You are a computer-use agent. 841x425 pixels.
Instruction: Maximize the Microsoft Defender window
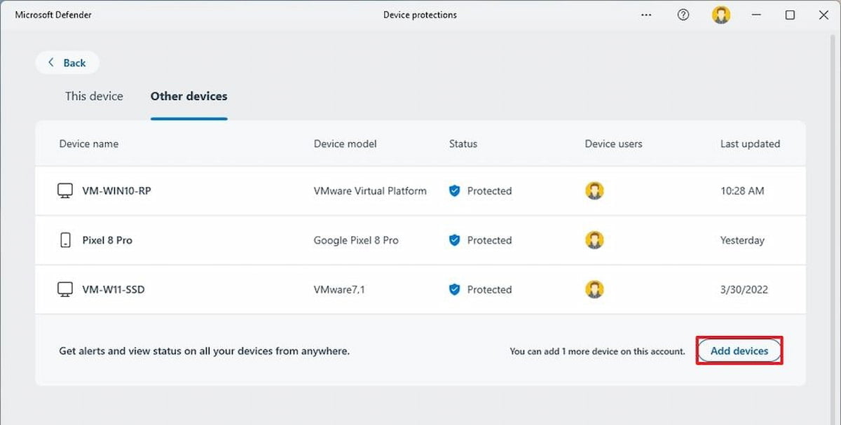click(x=790, y=15)
